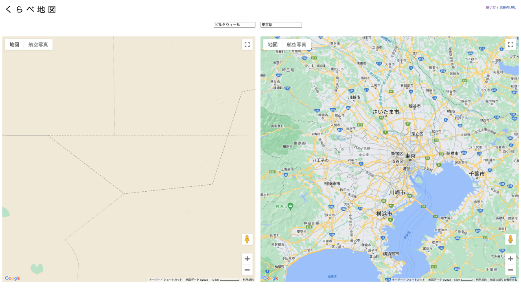Switch right map to 航空写真 view

pyautogui.click(x=297, y=44)
